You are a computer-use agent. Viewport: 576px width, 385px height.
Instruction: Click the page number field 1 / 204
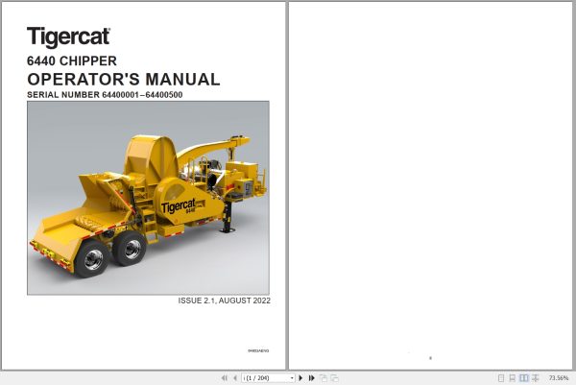tap(266, 378)
